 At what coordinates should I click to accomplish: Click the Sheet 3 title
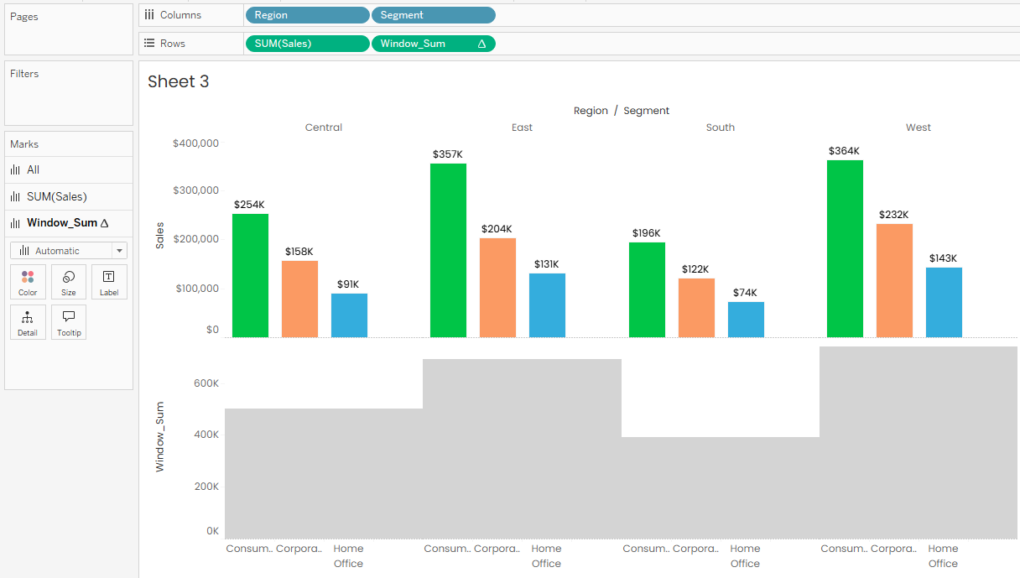coord(178,81)
